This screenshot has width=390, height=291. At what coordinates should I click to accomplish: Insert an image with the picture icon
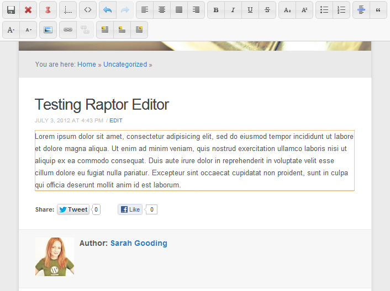tap(48, 30)
